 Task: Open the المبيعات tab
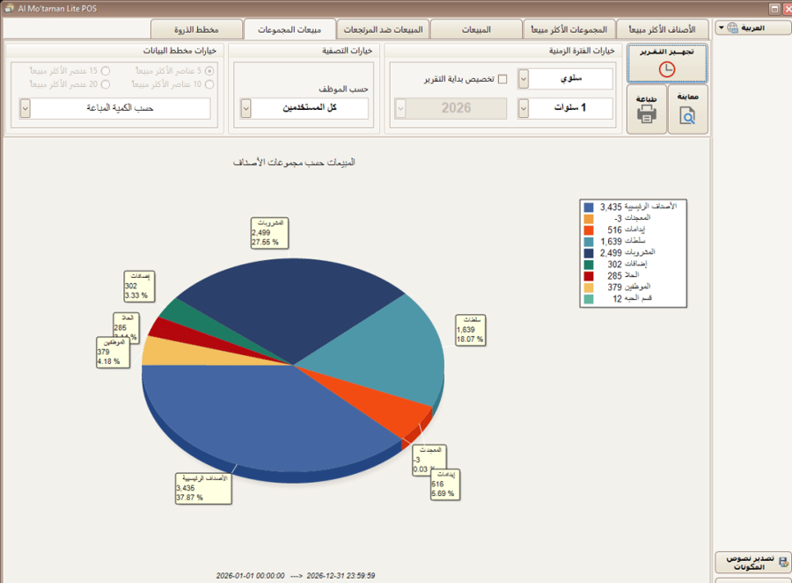[x=476, y=30]
